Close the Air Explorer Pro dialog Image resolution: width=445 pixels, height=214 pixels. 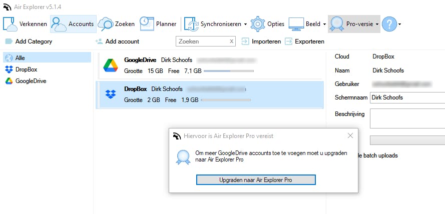[x=350, y=135]
